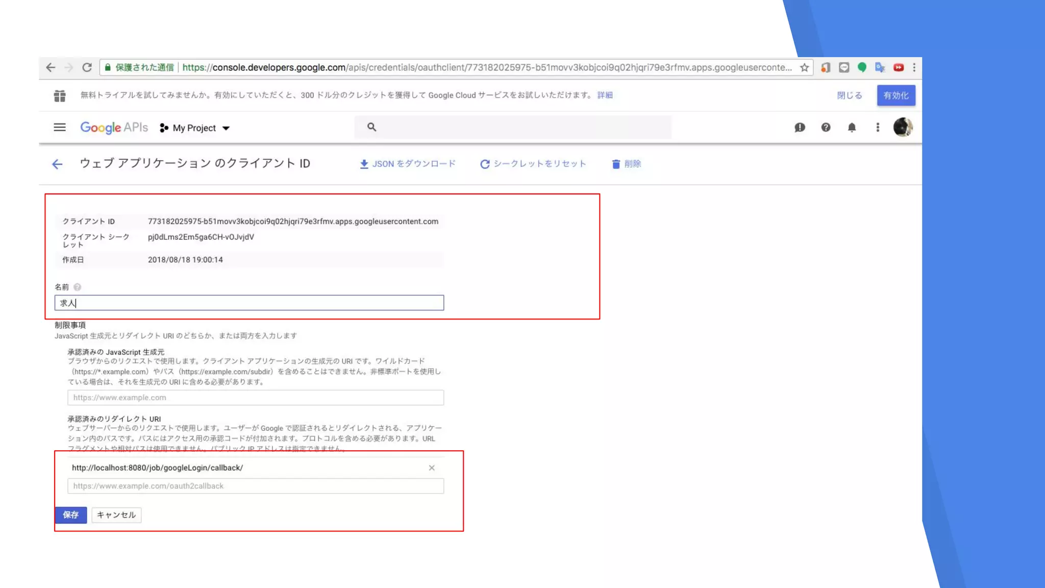
Task: Open the hamburger navigation menu
Action: [x=60, y=128]
